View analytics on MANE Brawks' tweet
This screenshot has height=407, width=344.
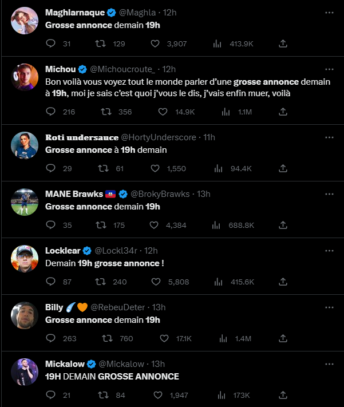pos(218,225)
